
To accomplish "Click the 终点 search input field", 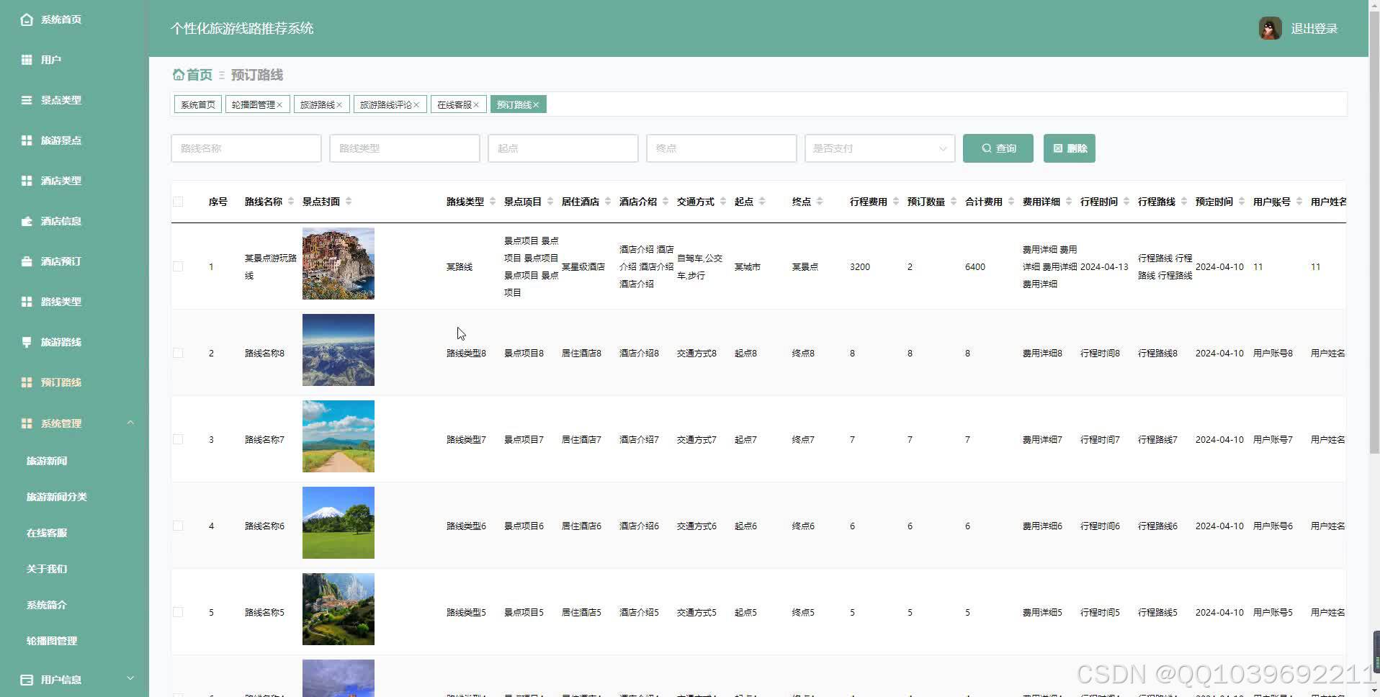I will 722,148.
